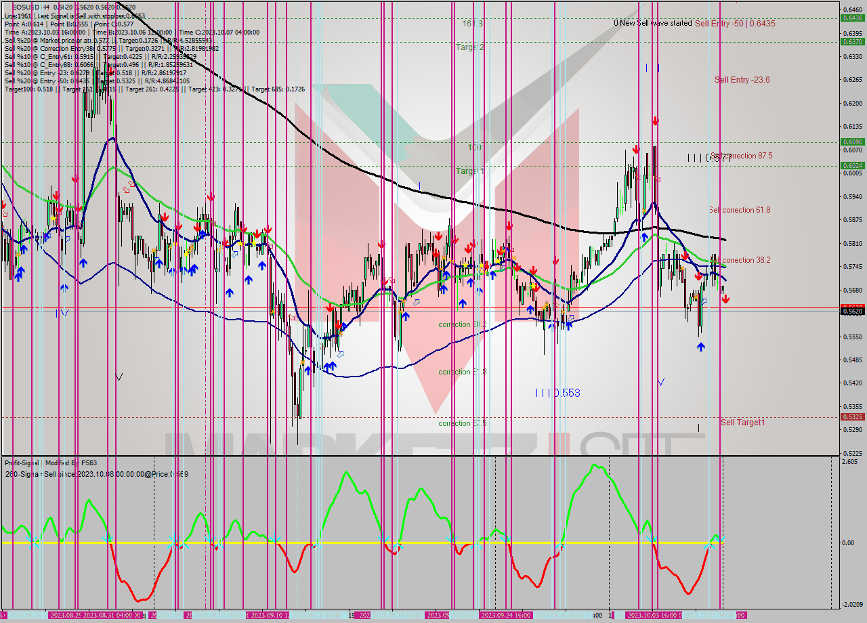Image resolution: width=867 pixels, height=623 pixels.
Task: Click the green 'correction 61.8' label
Action: pyautogui.click(x=463, y=372)
